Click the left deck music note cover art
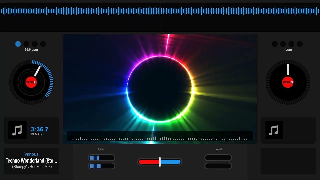 click(17, 130)
